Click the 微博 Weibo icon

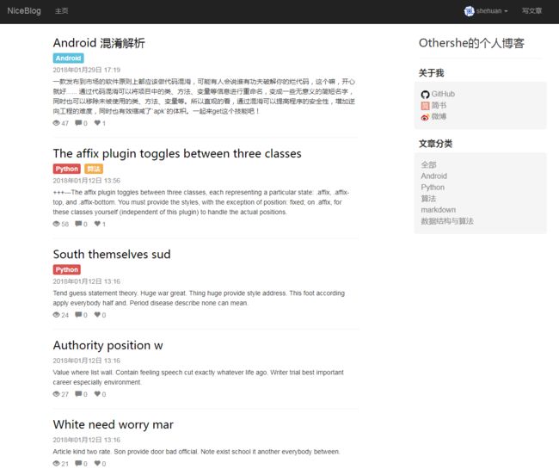[425, 116]
